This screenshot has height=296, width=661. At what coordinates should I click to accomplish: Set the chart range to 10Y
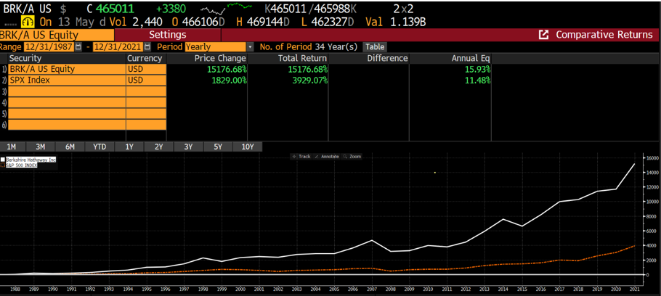248,147
